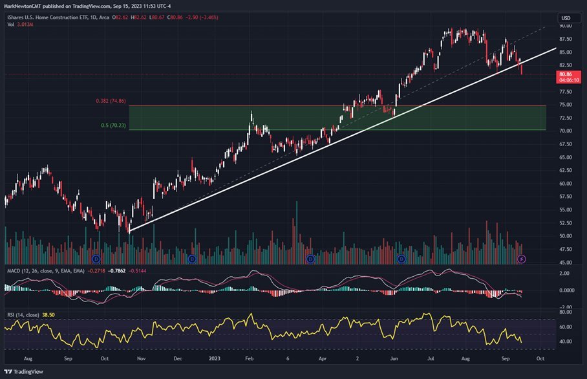Click the MACD histogram value -0.5144
The width and height of the screenshot is (587, 379).
(138, 271)
